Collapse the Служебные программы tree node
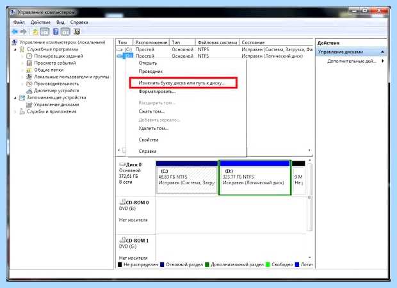The height and width of the screenshot is (288, 397). point(15,49)
